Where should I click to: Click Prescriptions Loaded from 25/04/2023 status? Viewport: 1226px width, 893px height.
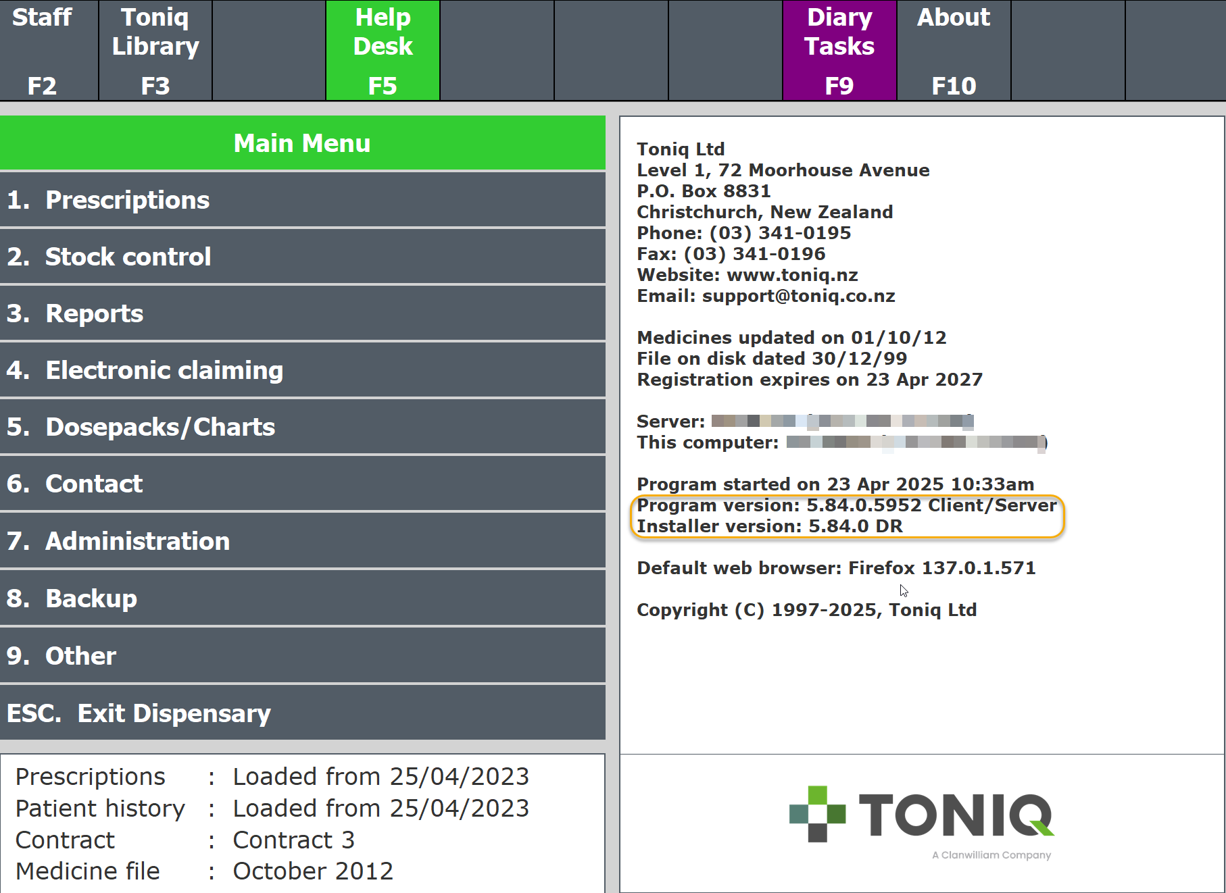tap(272, 777)
